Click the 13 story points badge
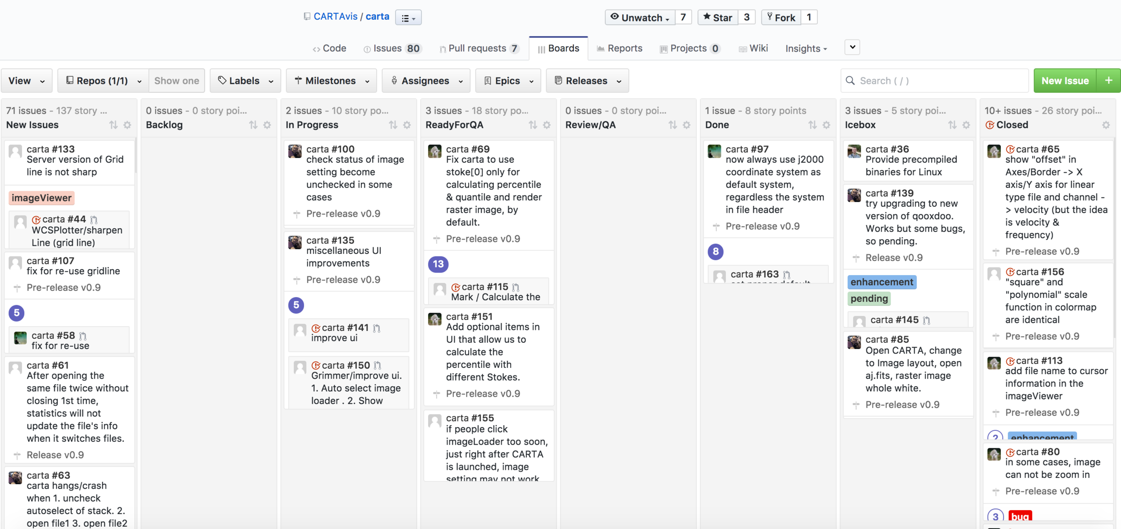 (438, 264)
